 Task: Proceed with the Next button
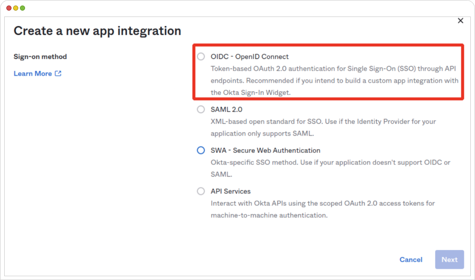point(450,260)
